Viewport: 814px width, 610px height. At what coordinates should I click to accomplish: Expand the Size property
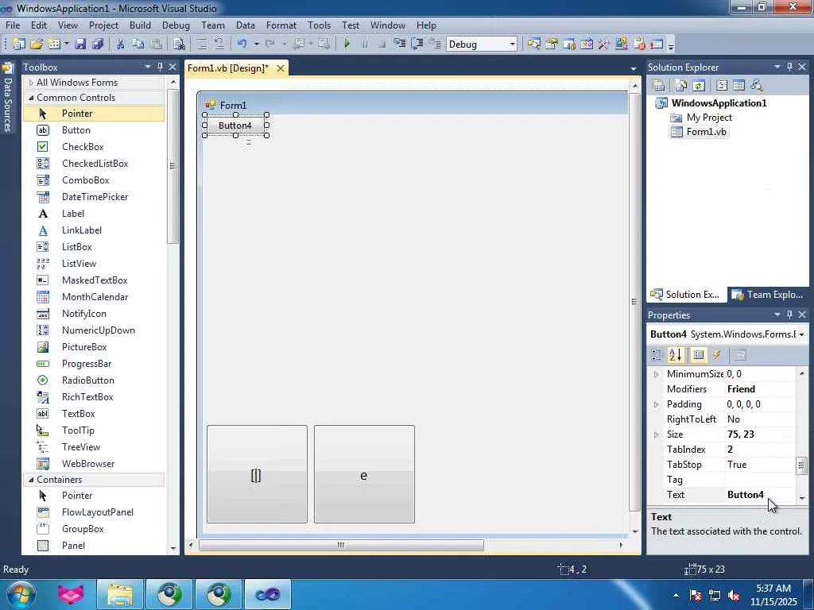[656, 434]
